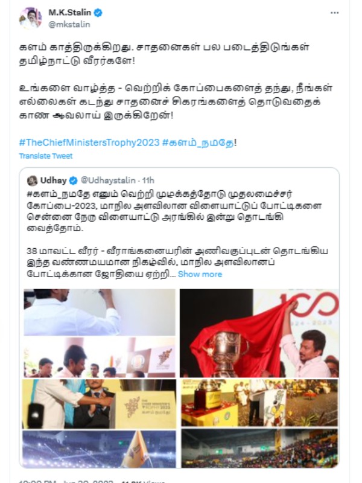The height and width of the screenshot is (483, 362).
Task: Open the @mkstalin handle link
Action: [x=69, y=24]
